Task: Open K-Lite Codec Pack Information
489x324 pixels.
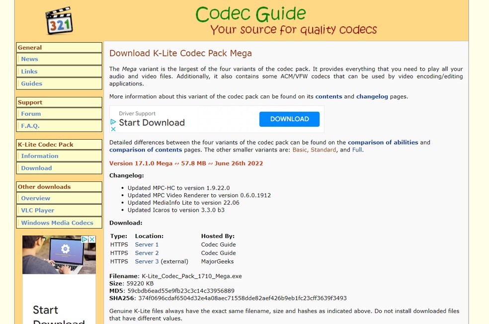Action: click(x=59, y=156)
